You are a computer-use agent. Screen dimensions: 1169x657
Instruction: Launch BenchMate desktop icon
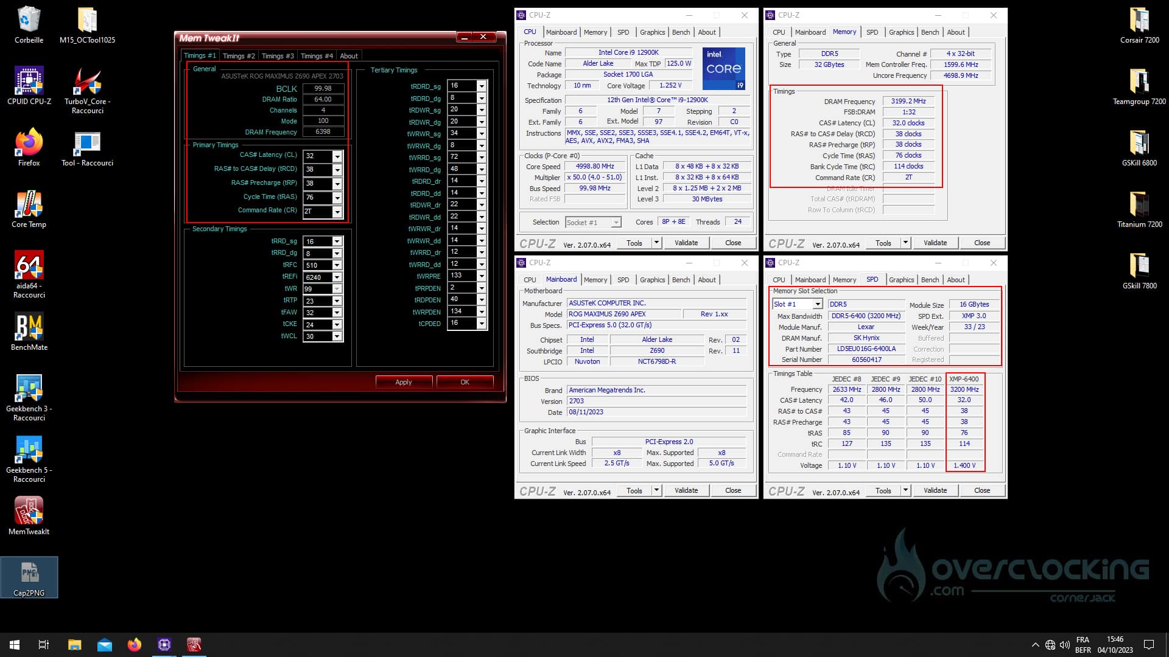(29, 332)
